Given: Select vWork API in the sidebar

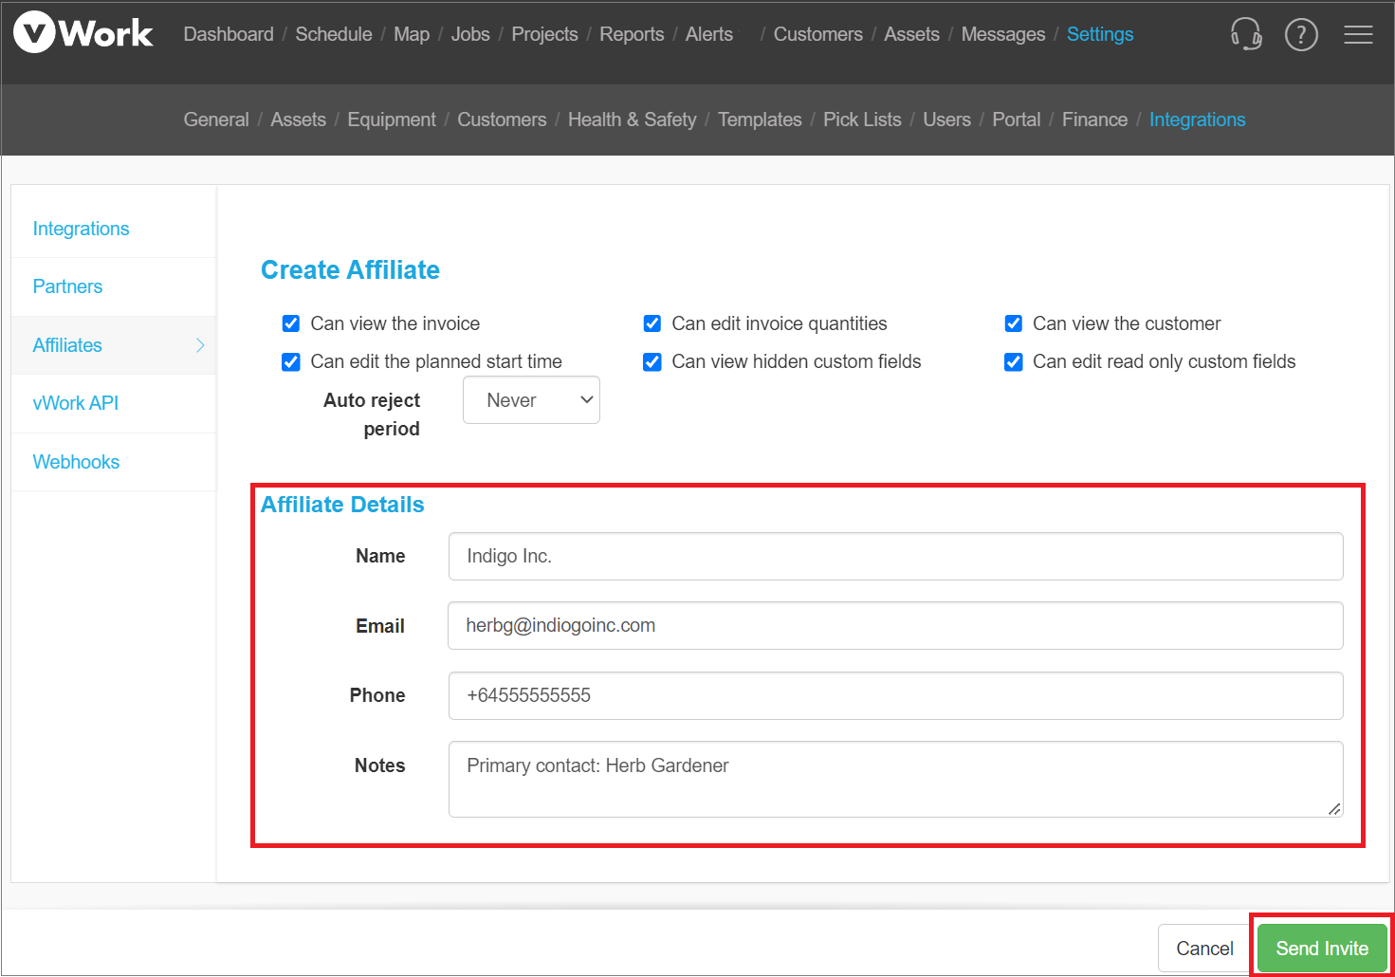Looking at the screenshot, I should [x=114, y=403].
